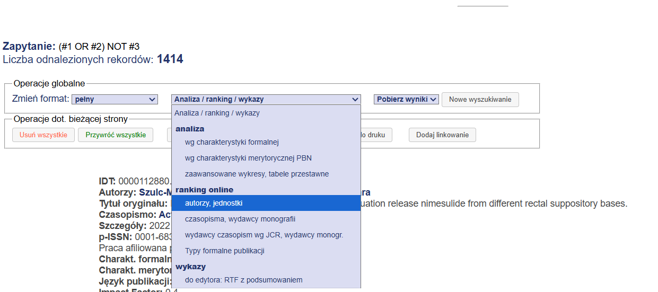Choose "czasopisma, wydawcy monografii" ranking option
Image resolution: width=658 pixels, height=292 pixels.
tap(240, 219)
